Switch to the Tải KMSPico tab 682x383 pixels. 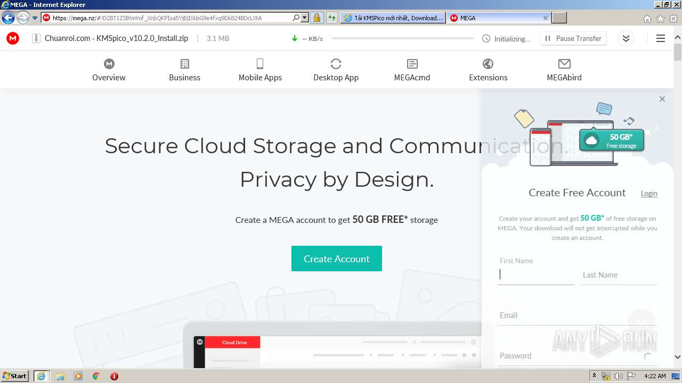point(393,18)
